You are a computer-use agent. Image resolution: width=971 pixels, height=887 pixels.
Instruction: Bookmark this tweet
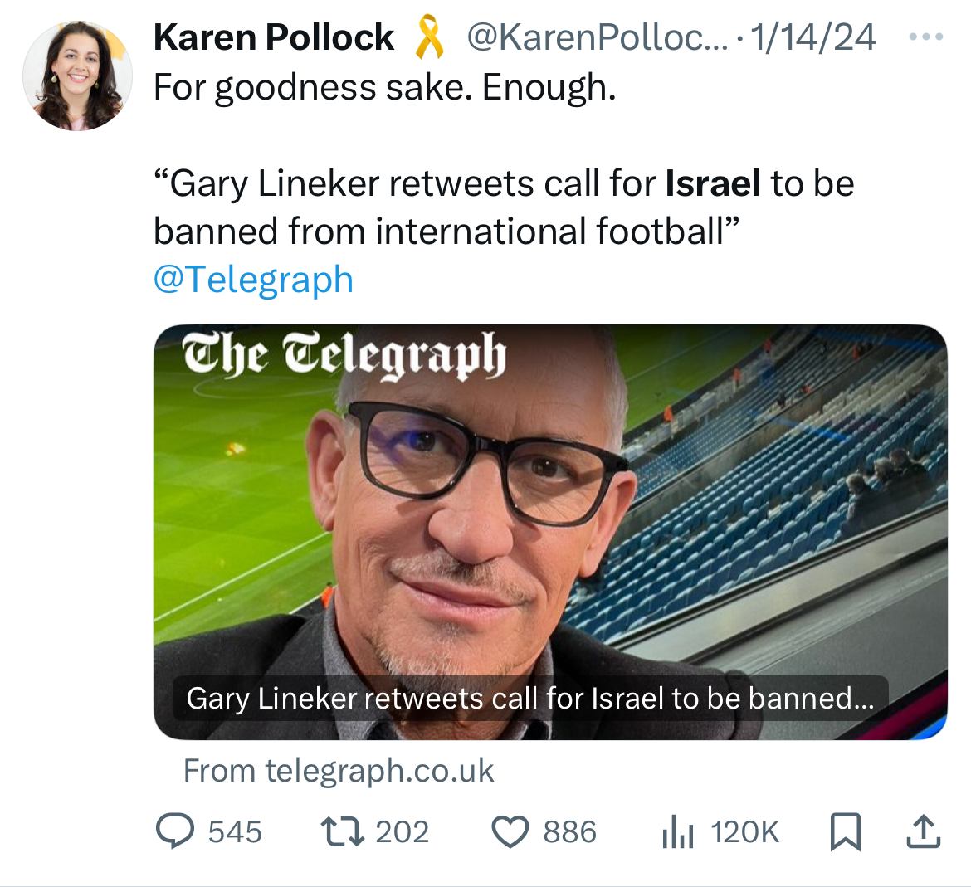(x=846, y=832)
